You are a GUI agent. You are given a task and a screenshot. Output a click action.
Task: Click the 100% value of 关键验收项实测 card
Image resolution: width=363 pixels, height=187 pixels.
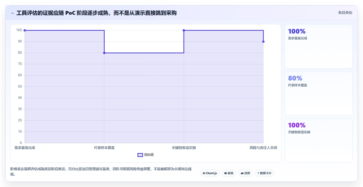tap(297, 125)
